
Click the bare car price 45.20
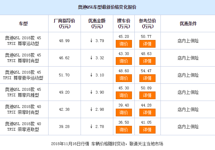pyautogui.click(x=124, y=36)
